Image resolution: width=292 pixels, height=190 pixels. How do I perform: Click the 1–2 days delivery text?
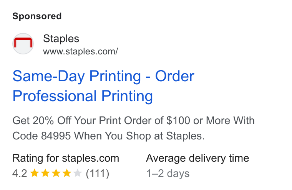pos(168,174)
